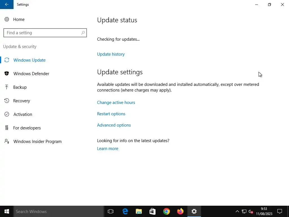This screenshot has width=289, height=217.
Task: Show hidden system tray icons
Action: coord(237,211)
